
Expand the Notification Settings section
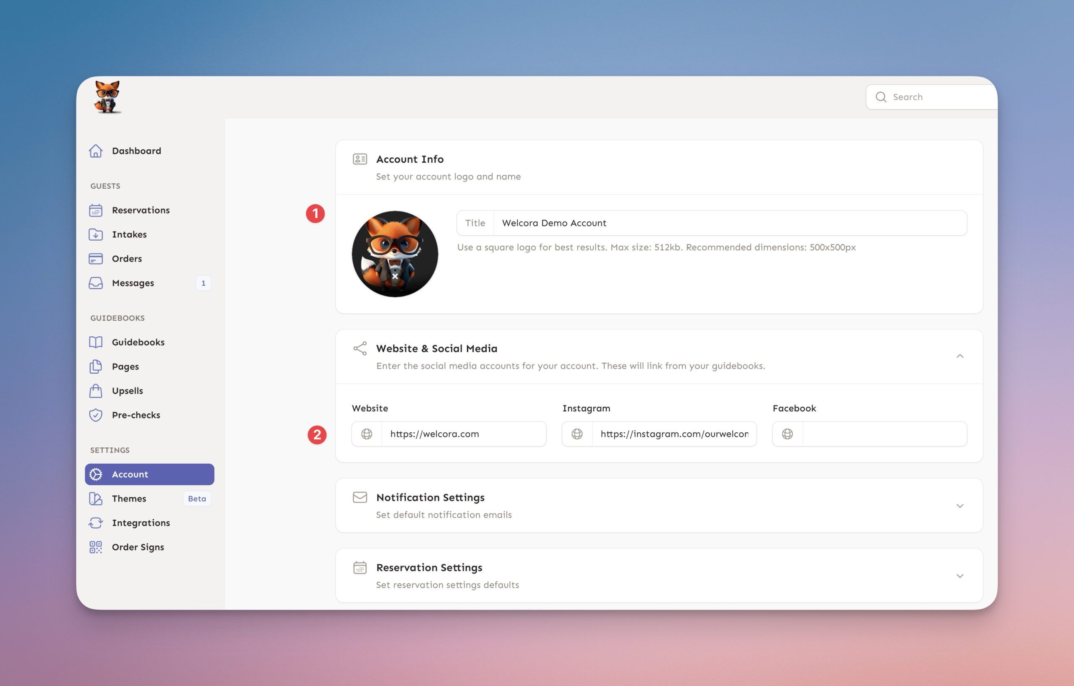pyautogui.click(x=959, y=506)
